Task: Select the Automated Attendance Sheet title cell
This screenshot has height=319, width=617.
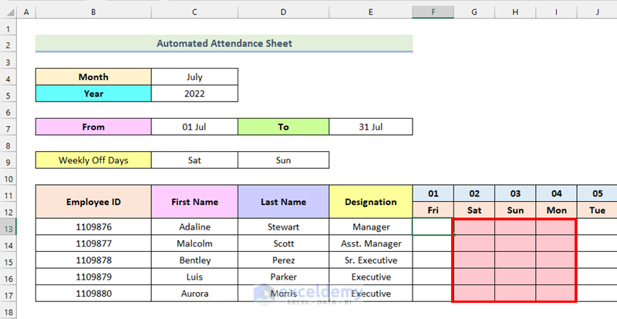Action: pos(224,43)
